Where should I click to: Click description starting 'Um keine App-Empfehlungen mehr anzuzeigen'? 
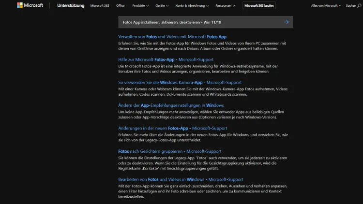(201, 115)
